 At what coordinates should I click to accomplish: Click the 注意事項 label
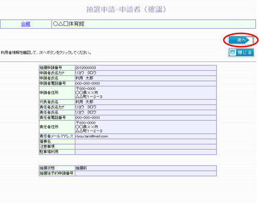coord(47,147)
